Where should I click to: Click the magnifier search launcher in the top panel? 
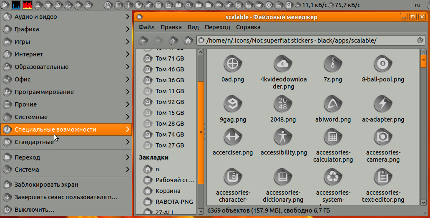189,5
